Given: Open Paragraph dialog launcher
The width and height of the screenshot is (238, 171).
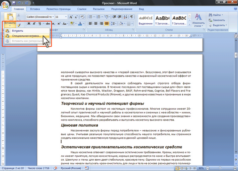Looking at the screenshot, I should point(133,30).
